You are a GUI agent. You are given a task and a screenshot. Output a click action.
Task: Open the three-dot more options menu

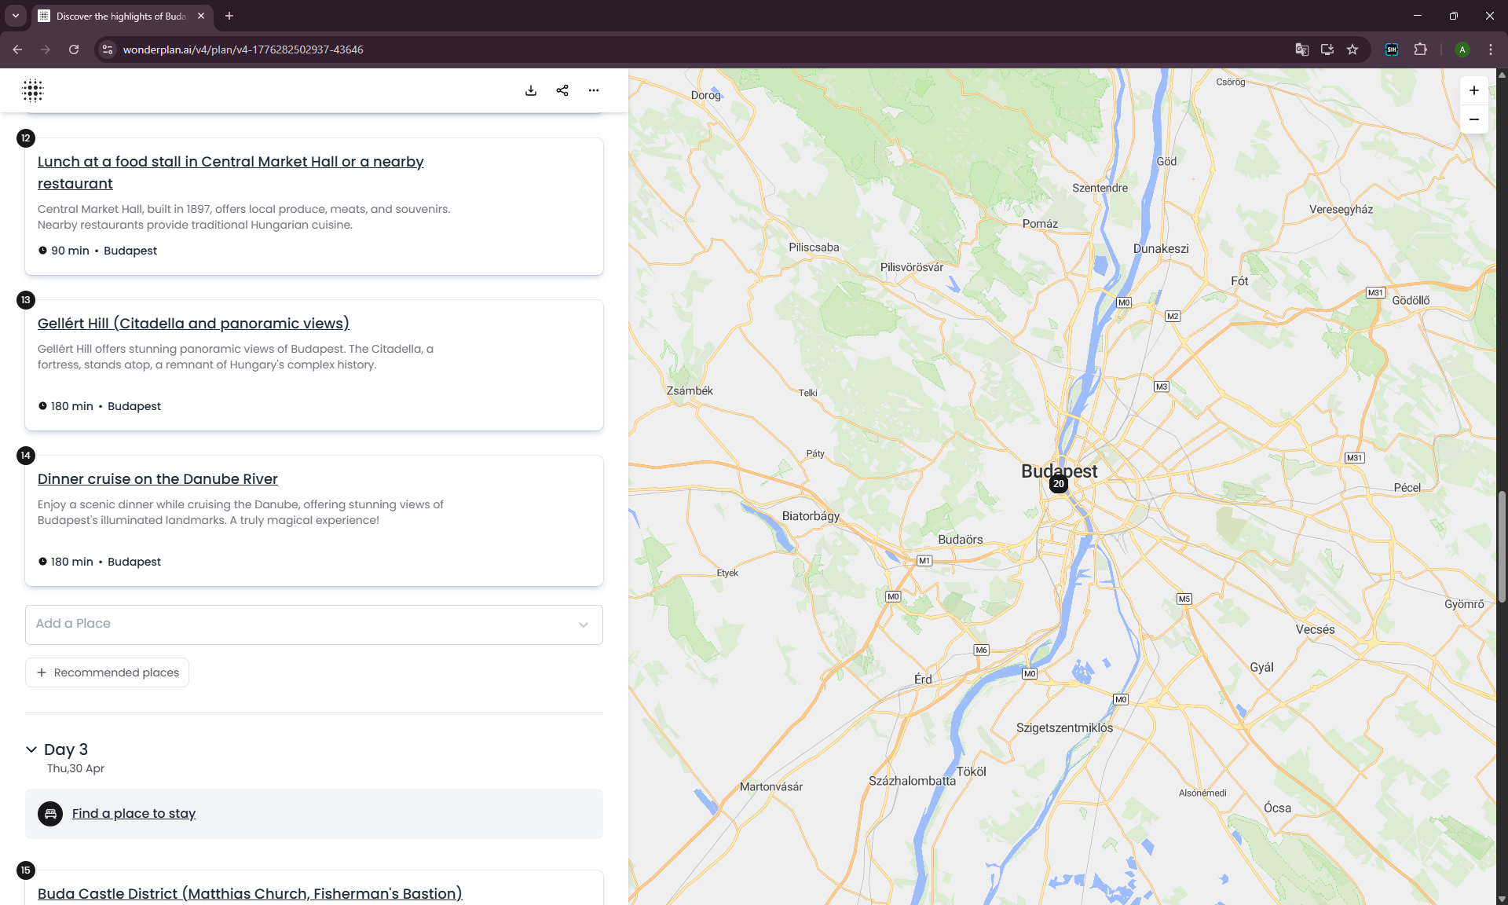594,90
